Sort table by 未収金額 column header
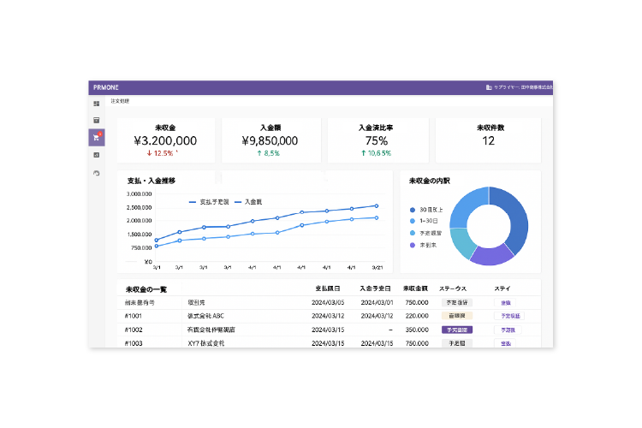 (417, 288)
